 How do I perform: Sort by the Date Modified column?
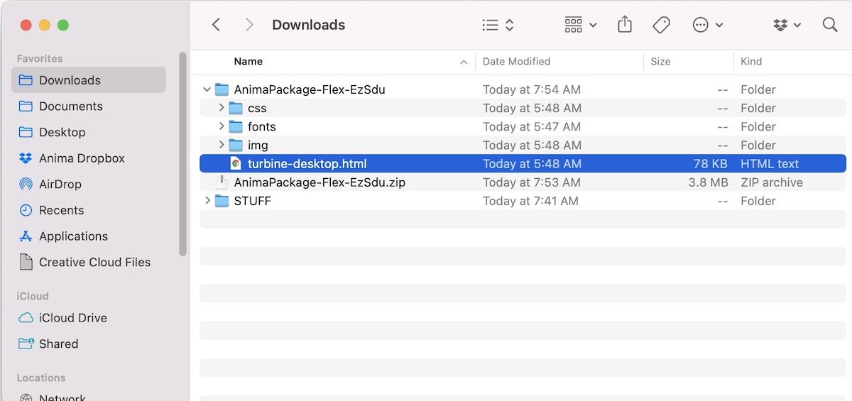[516, 62]
